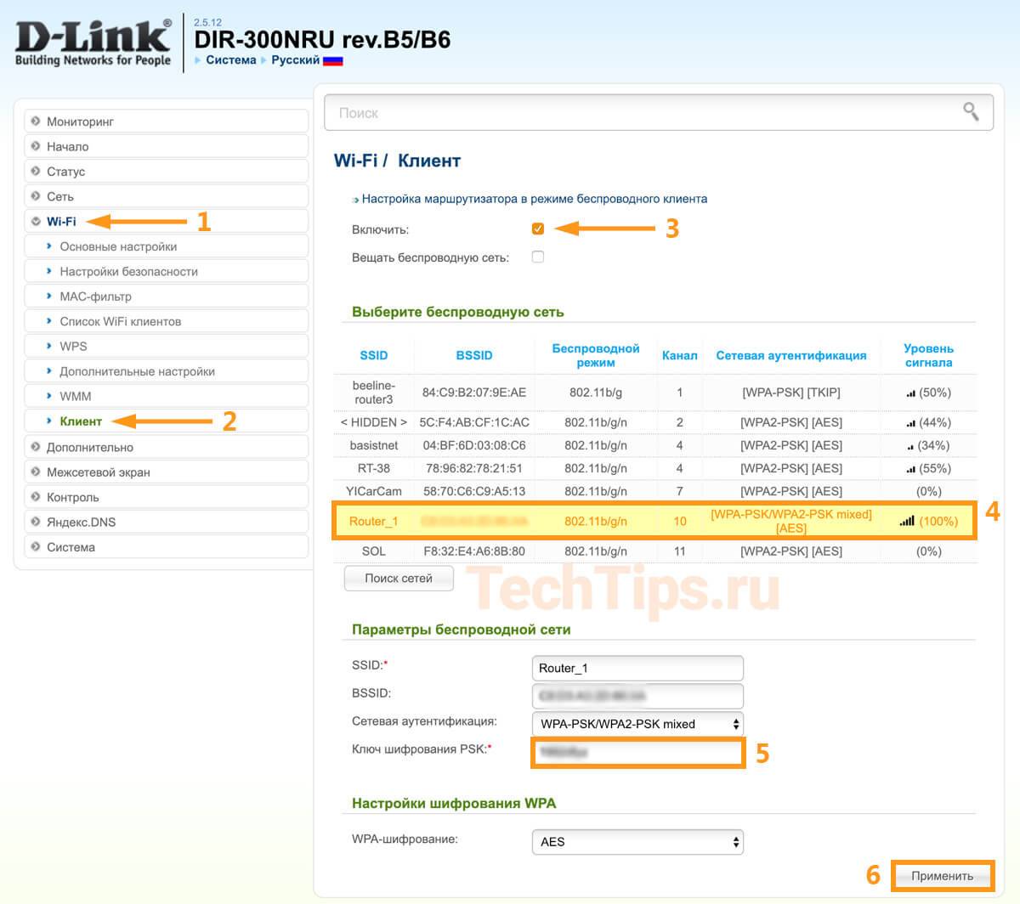Open Система item in left sidebar

coord(166,547)
